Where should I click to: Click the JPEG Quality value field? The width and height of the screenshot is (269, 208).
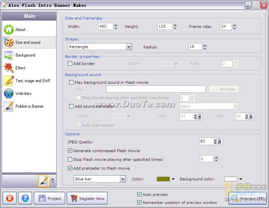click(206, 141)
